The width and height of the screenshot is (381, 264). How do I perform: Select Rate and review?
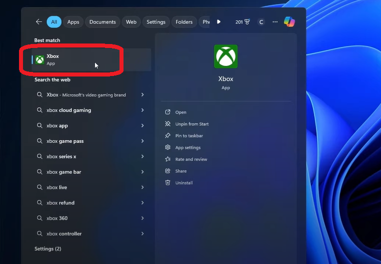click(191, 159)
